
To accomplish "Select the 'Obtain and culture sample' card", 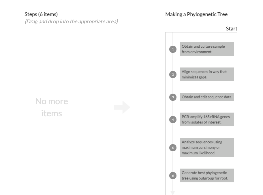I will [207, 49].
